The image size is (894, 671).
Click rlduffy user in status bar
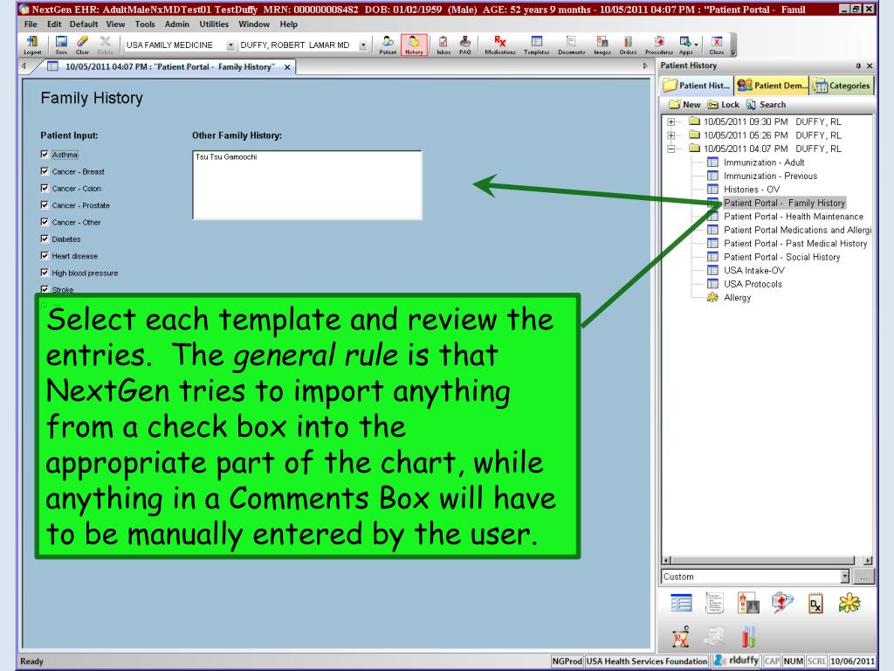tap(737, 661)
